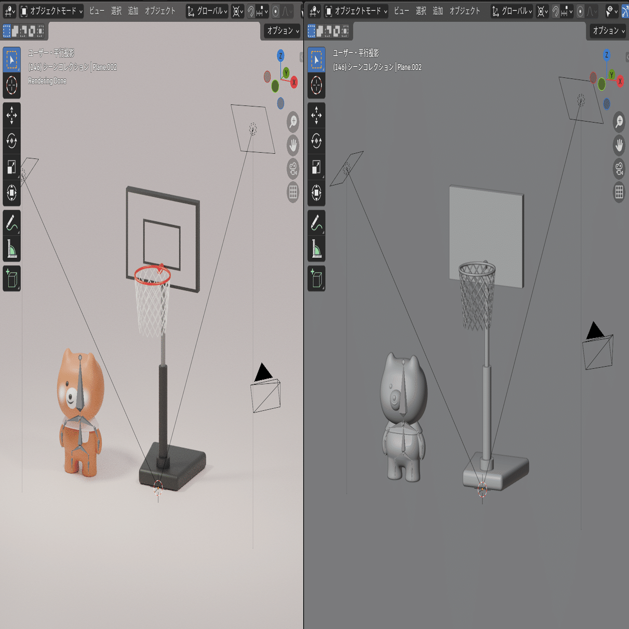Open 選択 menu in right viewport
Screen dimensions: 629x629
point(421,11)
